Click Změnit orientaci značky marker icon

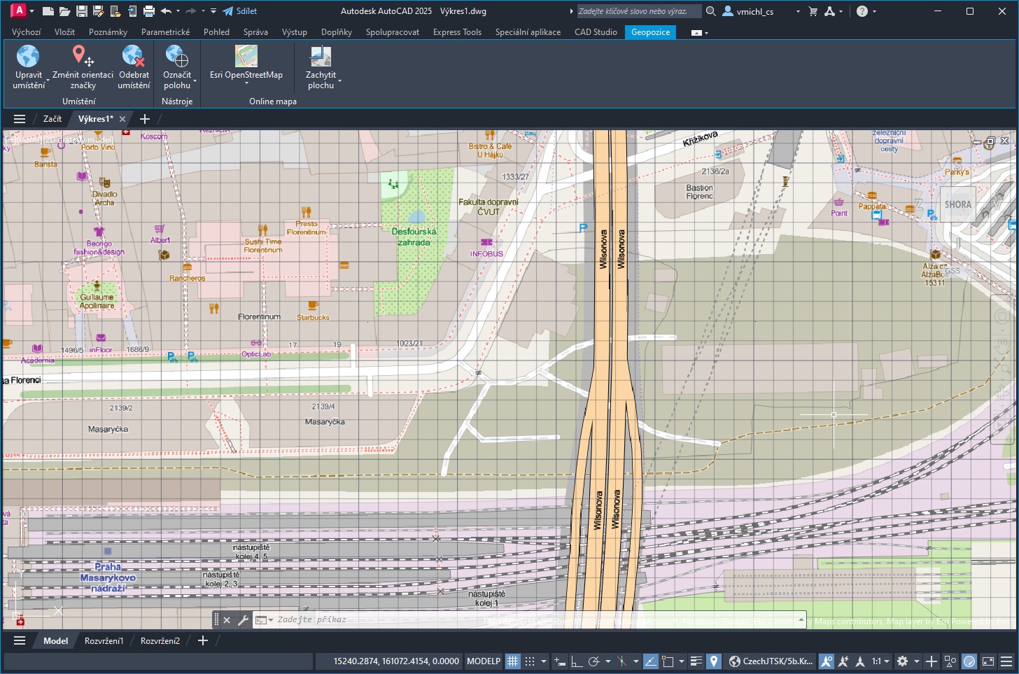[x=83, y=56]
